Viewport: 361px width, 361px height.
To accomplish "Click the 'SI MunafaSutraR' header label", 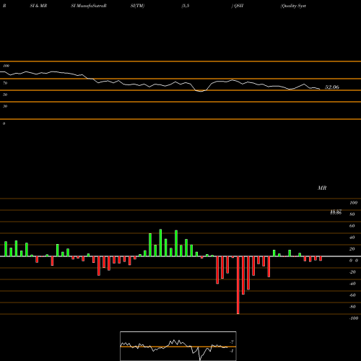I will [89, 6].
